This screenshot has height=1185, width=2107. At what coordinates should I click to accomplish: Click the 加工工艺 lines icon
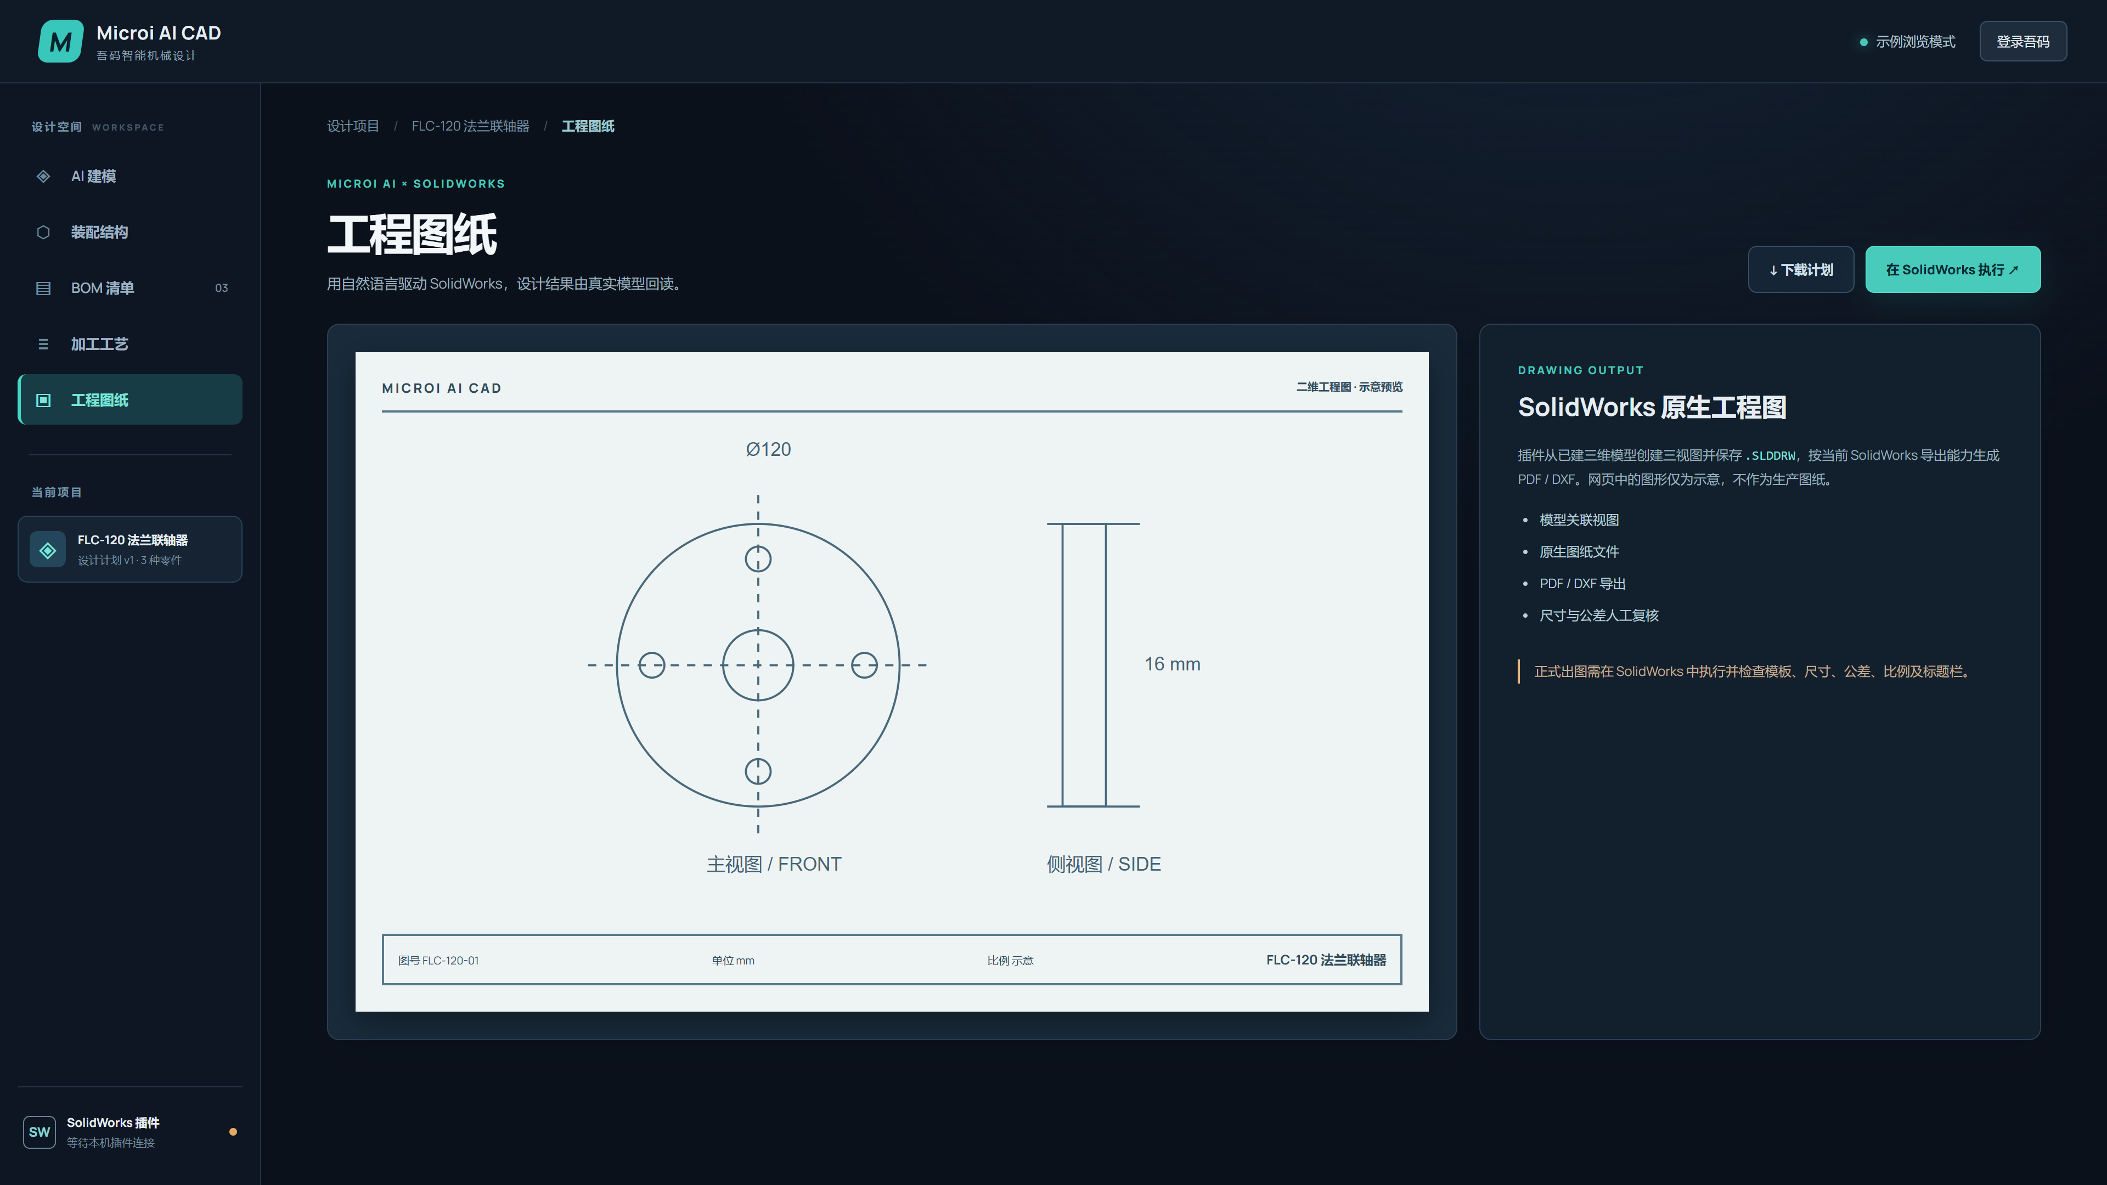(x=43, y=345)
